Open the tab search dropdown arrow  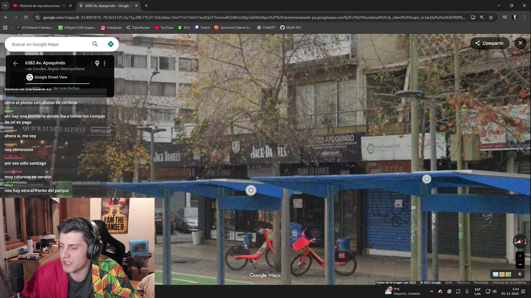pyautogui.click(x=5, y=6)
